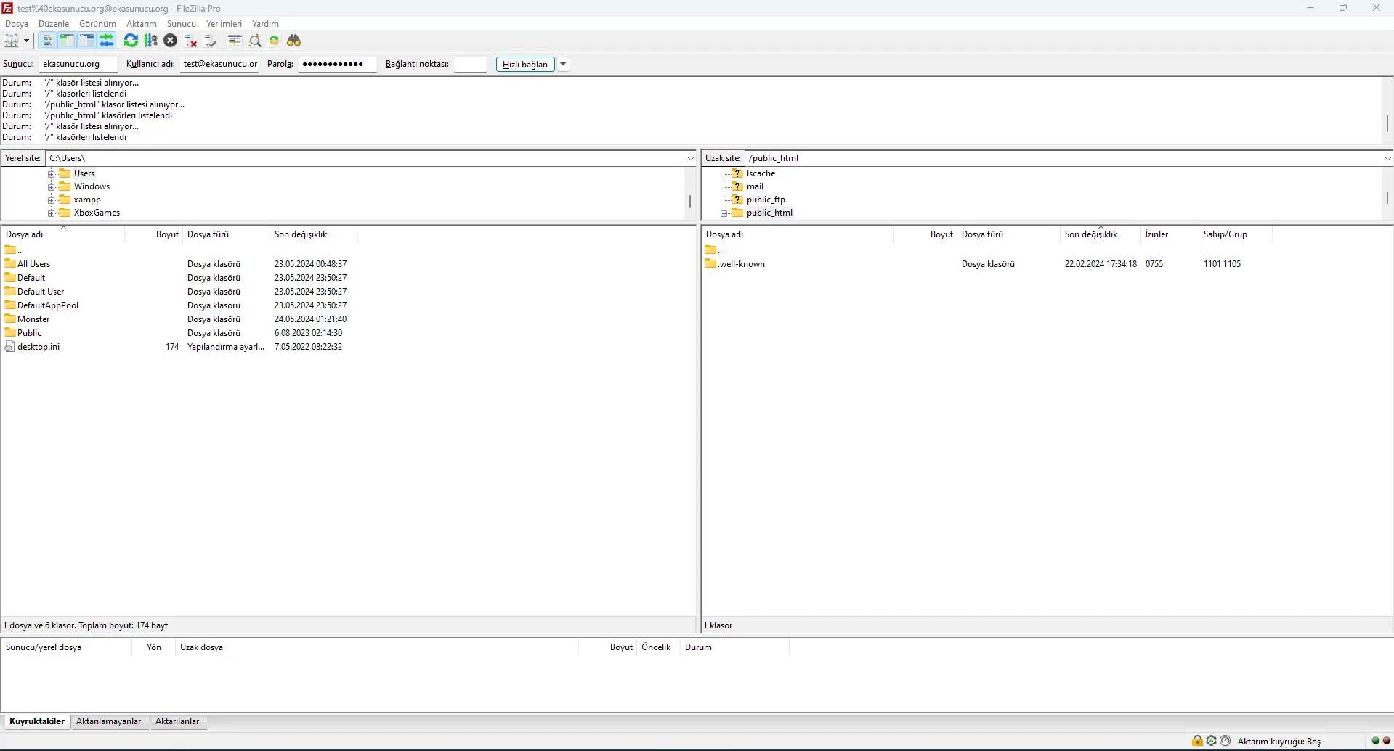Switch to Aktarılamayanlar tab

(x=109, y=721)
